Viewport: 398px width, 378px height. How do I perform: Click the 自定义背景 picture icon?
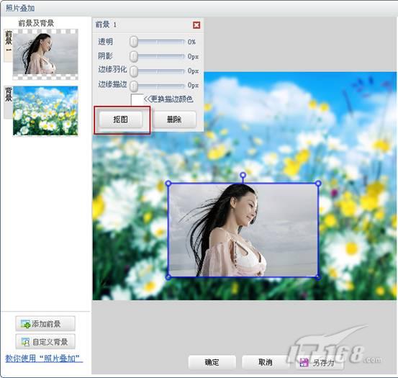click(25, 342)
